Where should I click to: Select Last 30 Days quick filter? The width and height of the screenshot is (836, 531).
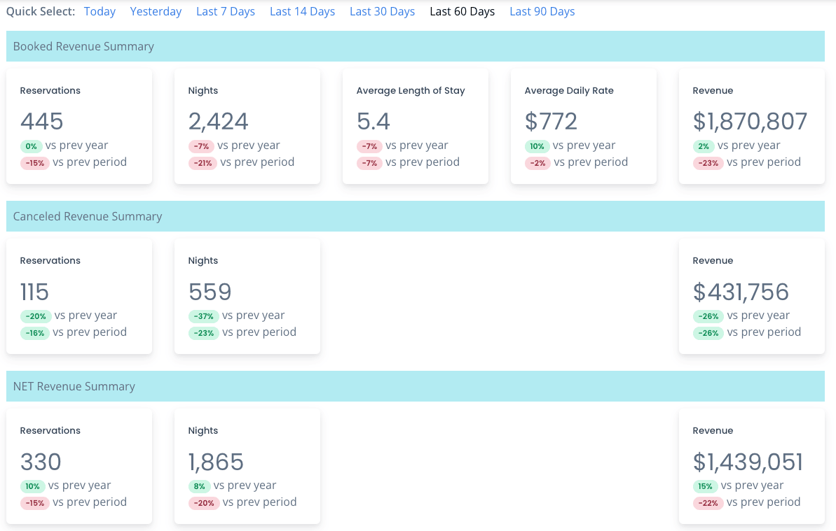tap(382, 12)
